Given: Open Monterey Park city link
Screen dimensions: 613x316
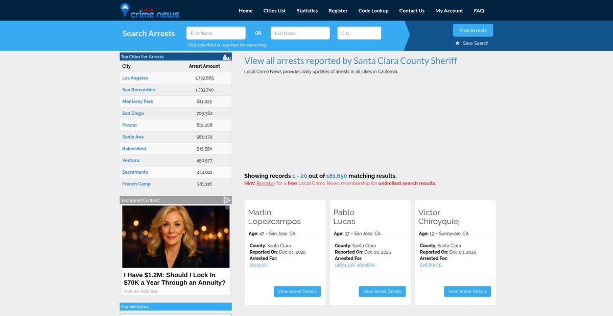Looking at the screenshot, I should (137, 101).
